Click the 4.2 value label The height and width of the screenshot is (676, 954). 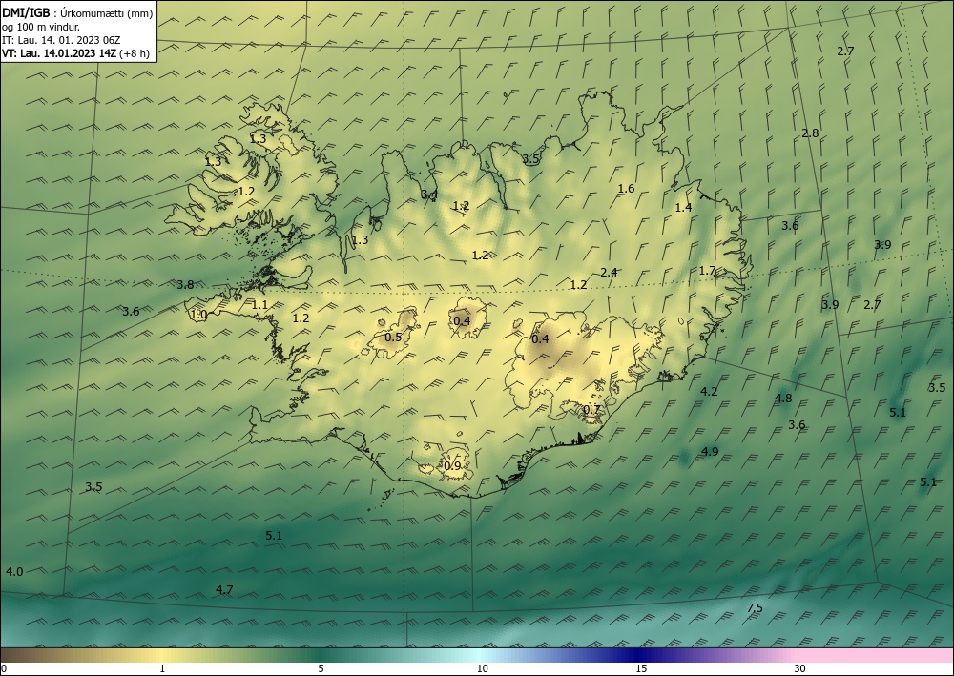[710, 392]
